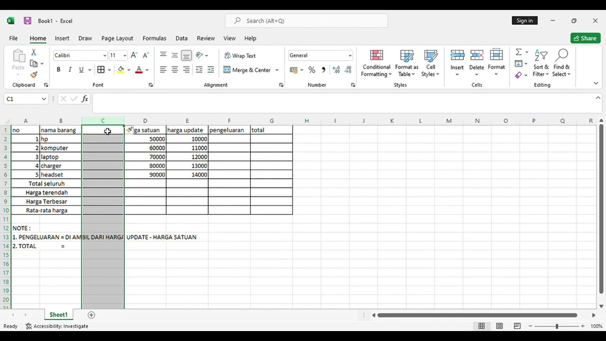The width and height of the screenshot is (606, 341).
Task: Set Bottom Align for cells
Action: pyautogui.click(x=187, y=55)
